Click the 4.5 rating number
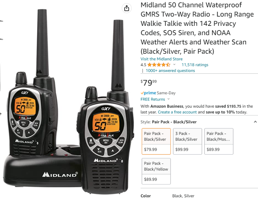This screenshot has width=258, height=199. pyautogui.click(x=143, y=65)
